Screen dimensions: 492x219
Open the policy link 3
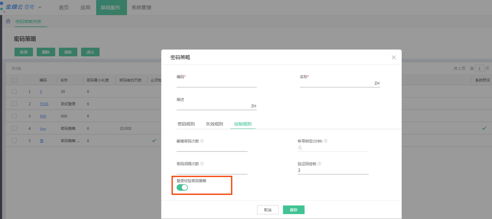41,92
